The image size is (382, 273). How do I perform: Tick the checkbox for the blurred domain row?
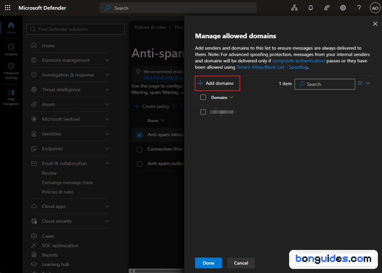(x=203, y=112)
